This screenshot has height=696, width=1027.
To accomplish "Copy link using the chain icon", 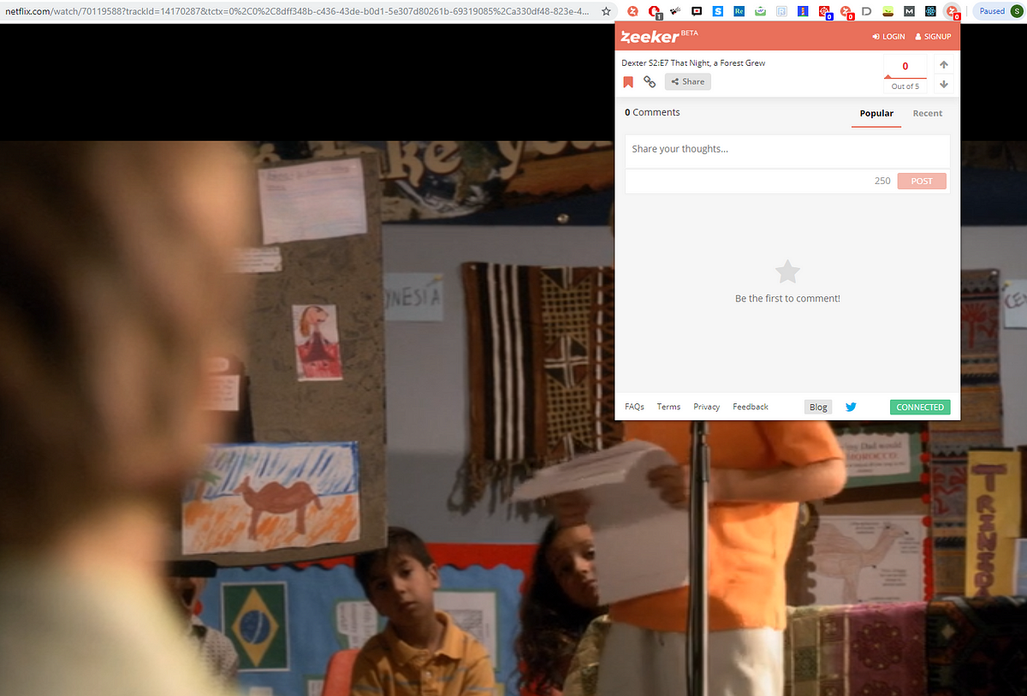I will pos(650,82).
